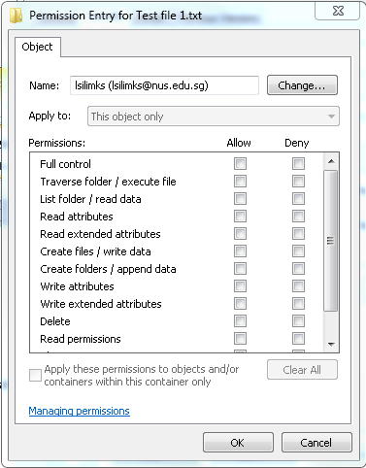Allow Read attributes permission
Viewport: 366px width, 468px height.
point(240,217)
